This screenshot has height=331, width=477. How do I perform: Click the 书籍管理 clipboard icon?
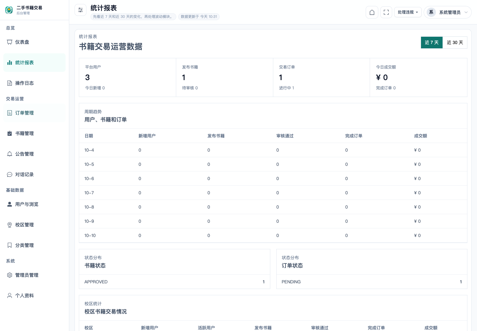coord(10,133)
